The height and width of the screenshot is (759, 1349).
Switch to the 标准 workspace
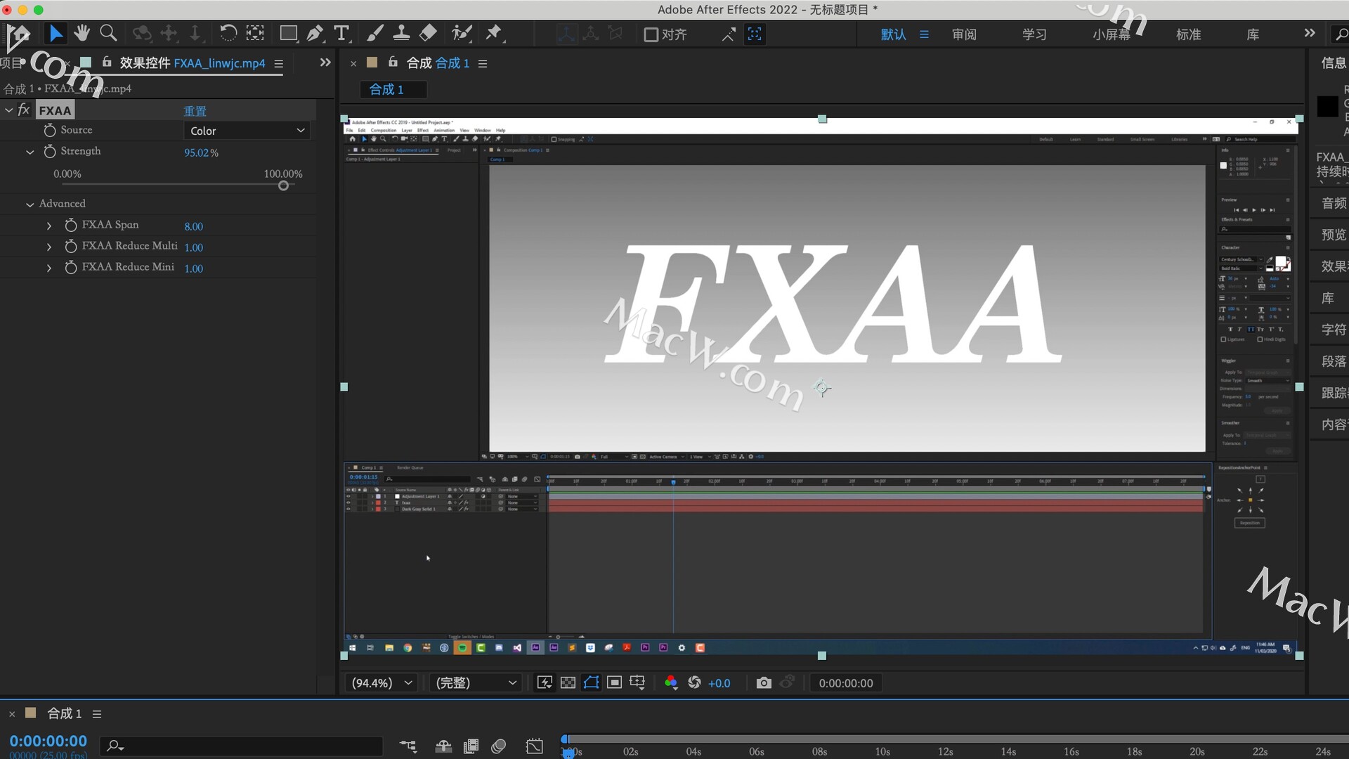point(1189,34)
